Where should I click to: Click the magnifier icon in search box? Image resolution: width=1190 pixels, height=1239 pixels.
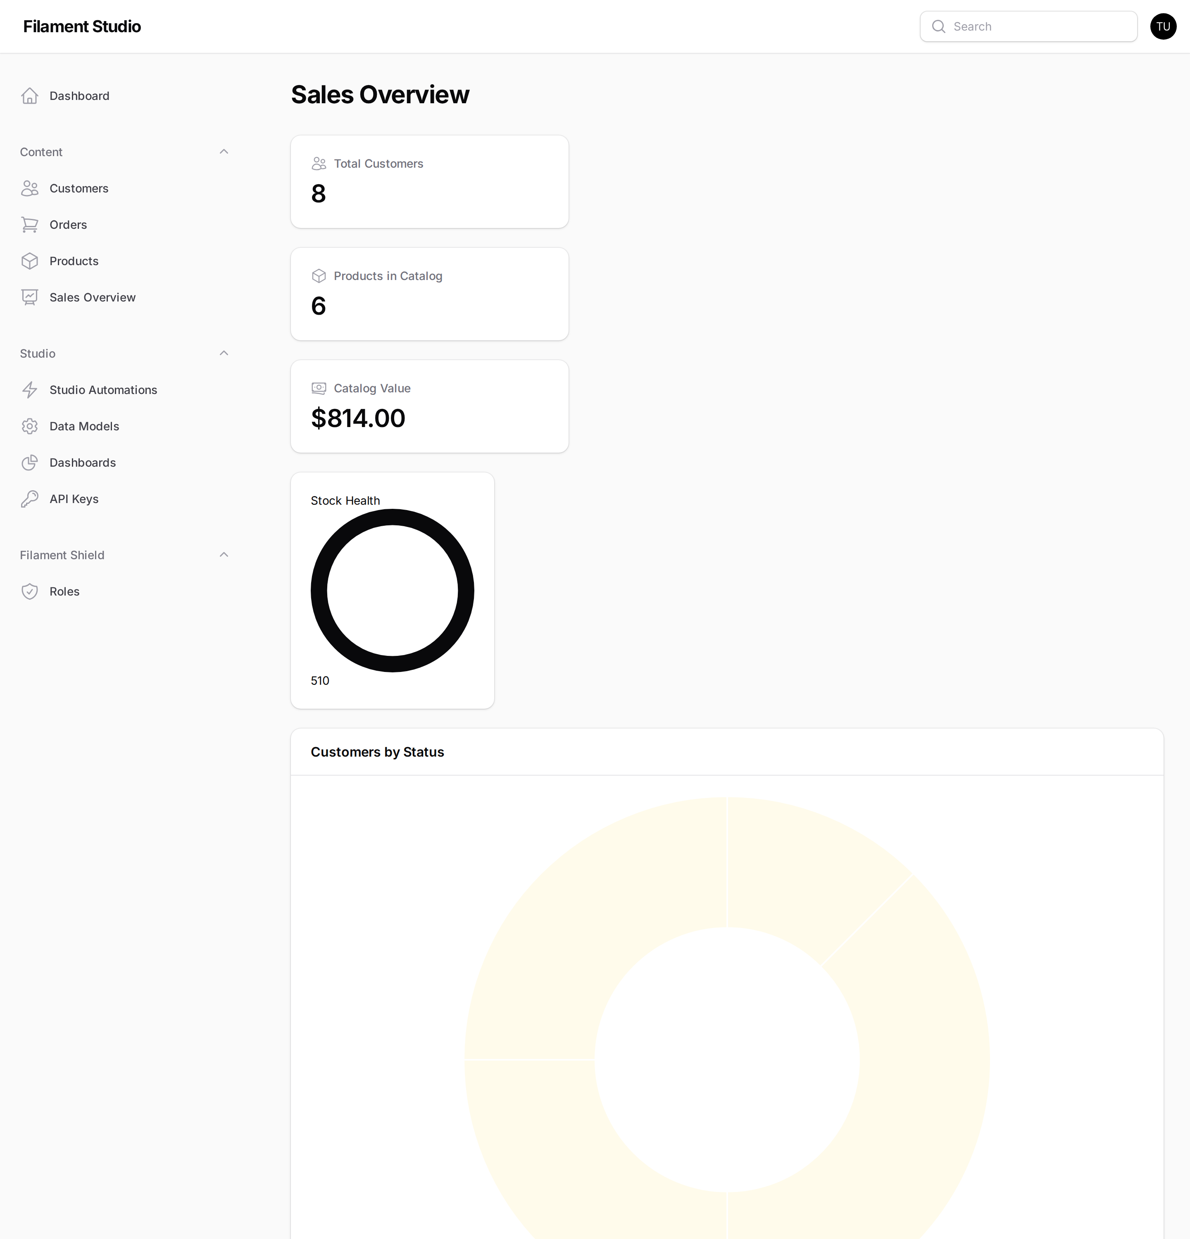(x=939, y=26)
